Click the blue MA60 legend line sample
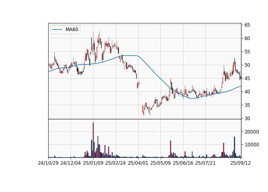The height and width of the screenshot is (192, 268). [x=57, y=29]
